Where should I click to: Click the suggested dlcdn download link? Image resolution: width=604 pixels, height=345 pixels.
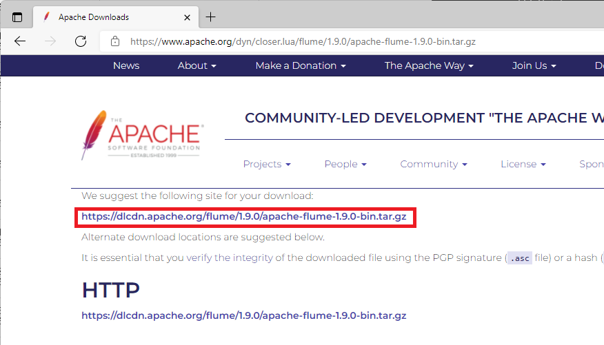244,216
